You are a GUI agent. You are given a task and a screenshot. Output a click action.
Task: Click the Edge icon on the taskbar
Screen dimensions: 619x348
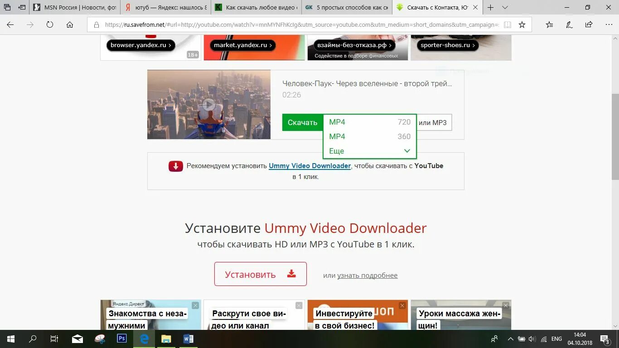coord(144,338)
